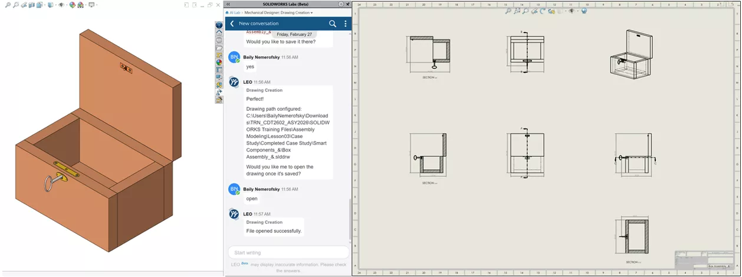Click the 'Perfect!' message text
The height and width of the screenshot is (277, 742).
[x=255, y=99]
